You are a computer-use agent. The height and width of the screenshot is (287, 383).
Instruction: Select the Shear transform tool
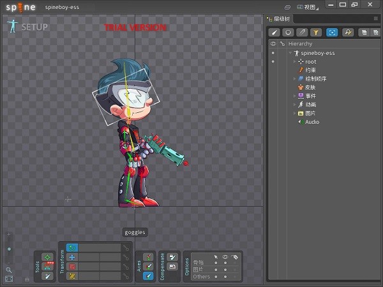(72, 276)
